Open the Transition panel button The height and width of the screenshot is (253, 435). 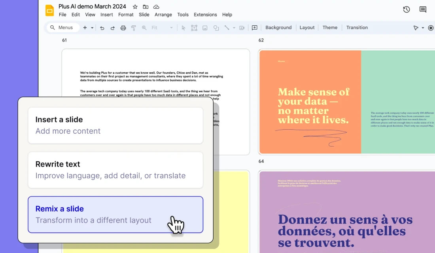point(357,28)
